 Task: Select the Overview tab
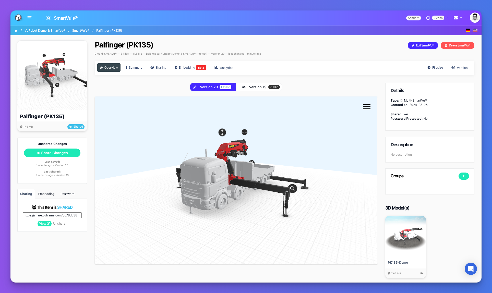coord(109,68)
